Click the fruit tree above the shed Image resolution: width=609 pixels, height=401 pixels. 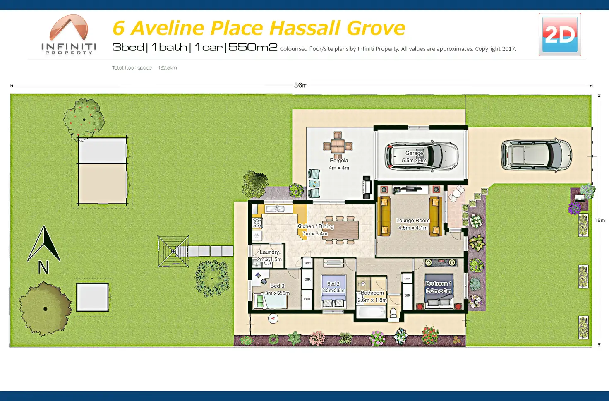pyautogui.click(x=84, y=119)
